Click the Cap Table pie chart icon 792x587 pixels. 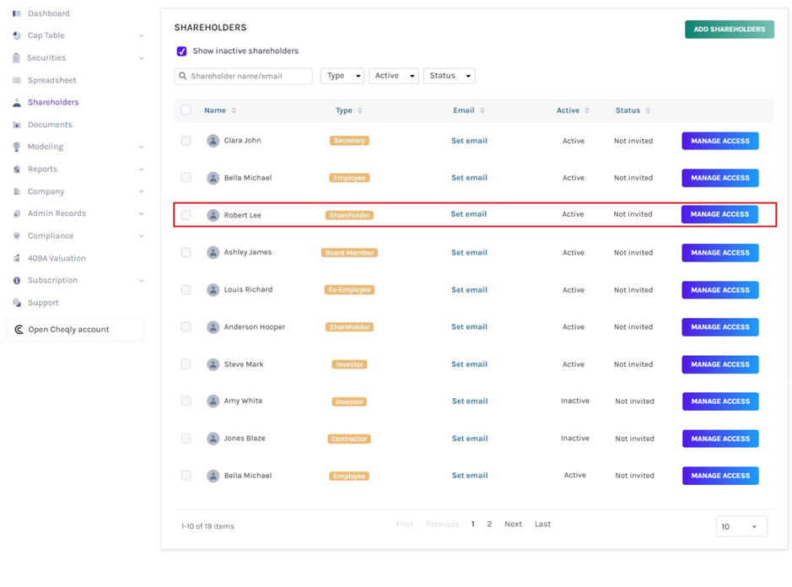[17, 35]
